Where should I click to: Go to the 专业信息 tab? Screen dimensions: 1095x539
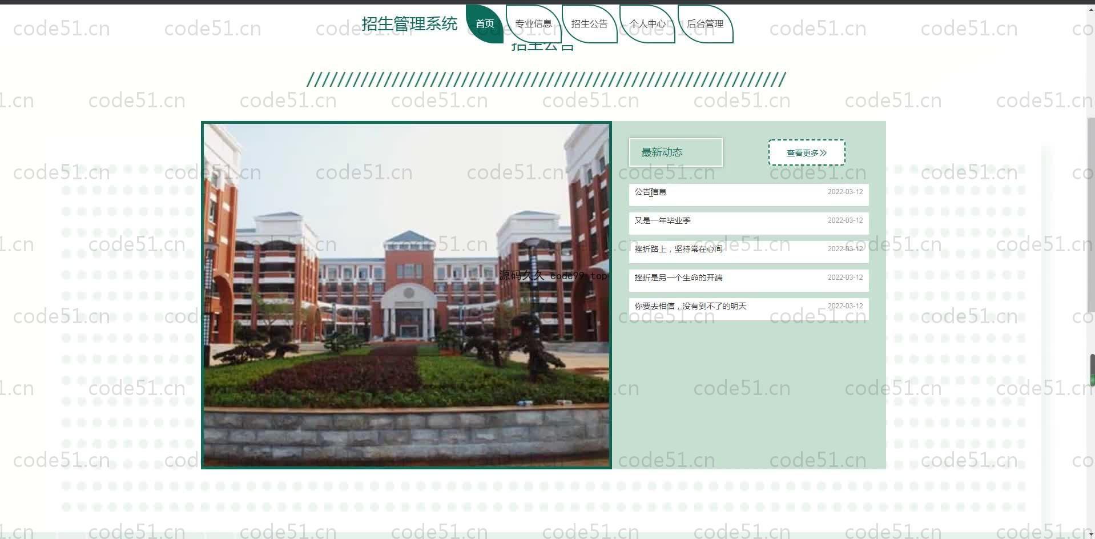533,24
